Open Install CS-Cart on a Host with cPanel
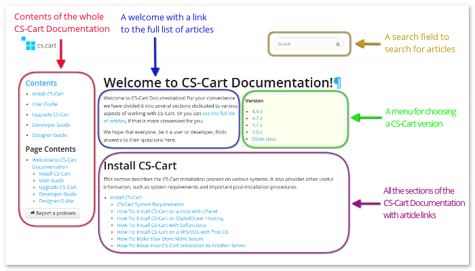Viewport: 475px width, 271px height. (x=167, y=211)
